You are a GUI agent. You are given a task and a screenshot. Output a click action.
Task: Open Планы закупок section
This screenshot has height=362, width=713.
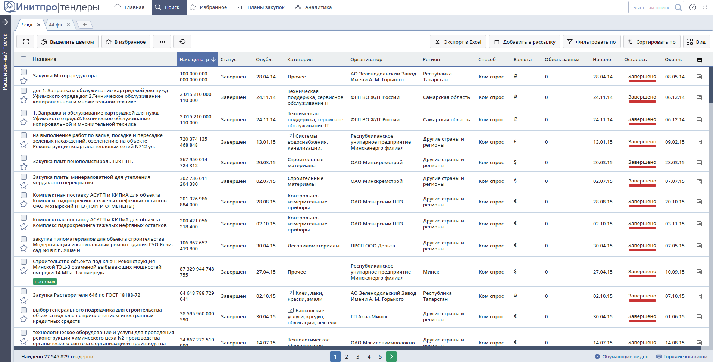[261, 7]
